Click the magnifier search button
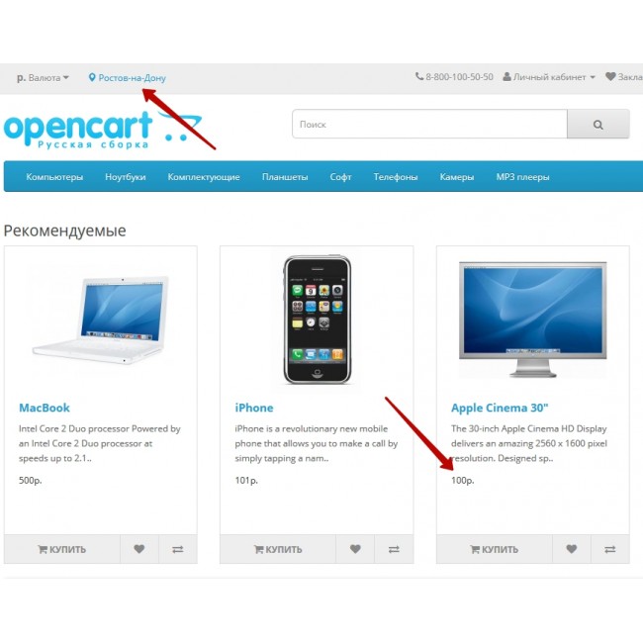 tap(597, 124)
